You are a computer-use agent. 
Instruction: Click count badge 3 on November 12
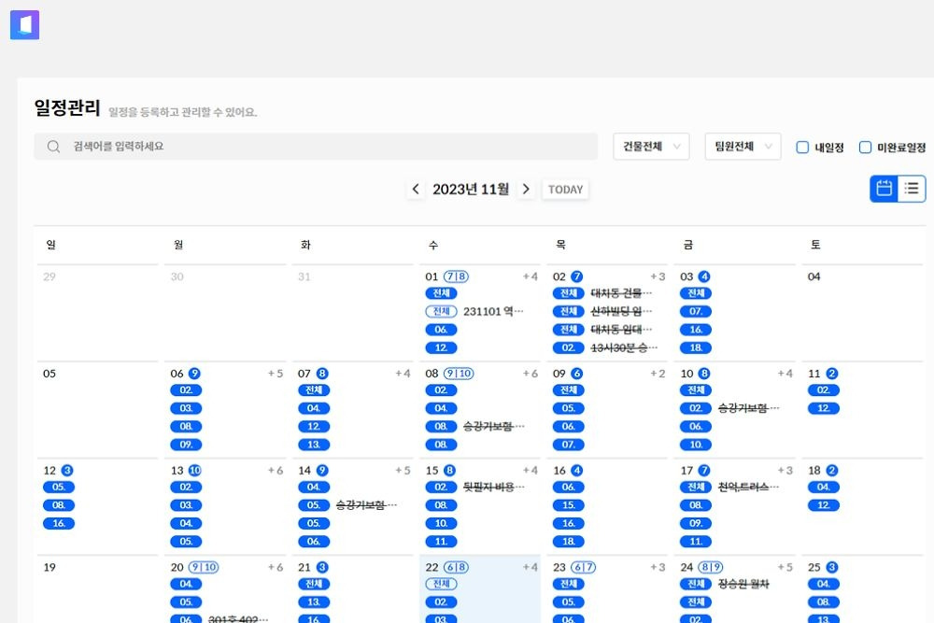[x=67, y=471]
